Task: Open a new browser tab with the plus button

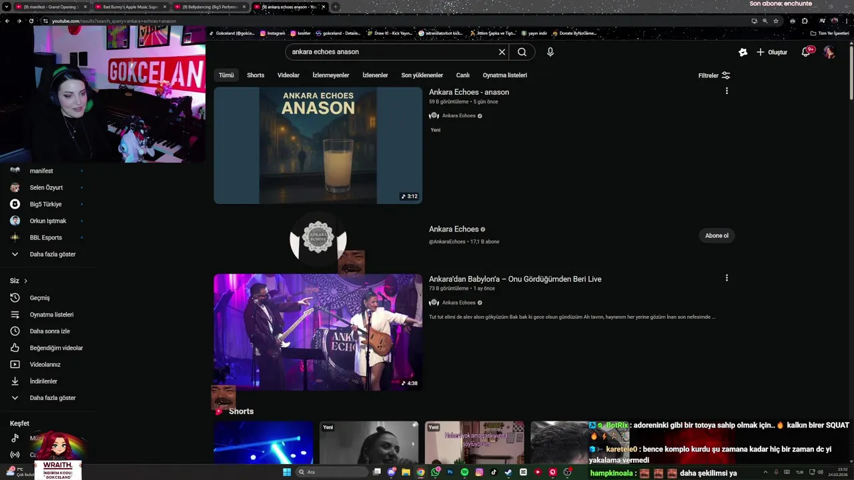Action: point(336,7)
